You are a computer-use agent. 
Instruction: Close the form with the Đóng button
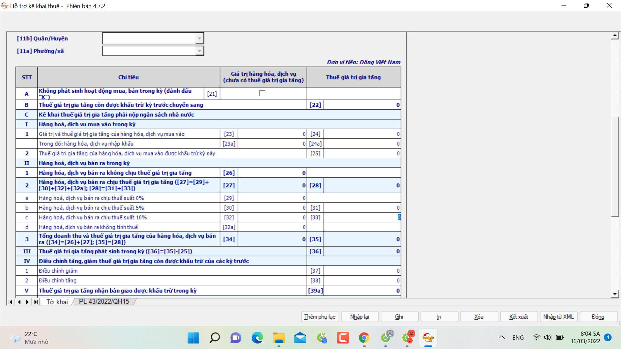pos(598,317)
